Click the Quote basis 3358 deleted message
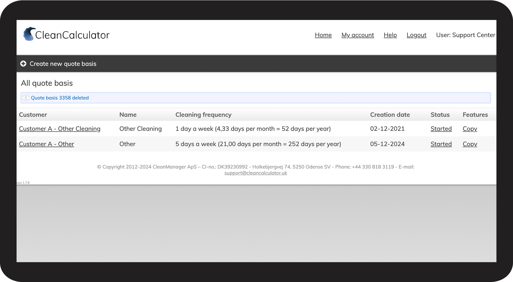 click(x=60, y=98)
